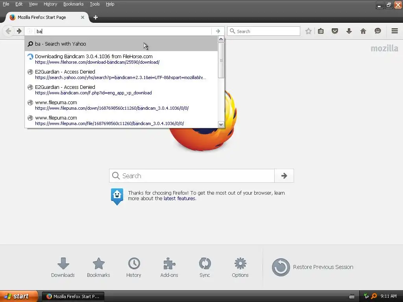The width and height of the screenshot is (403, 302).
Task: Click the toolbar Search box
Action: (264, 31)
